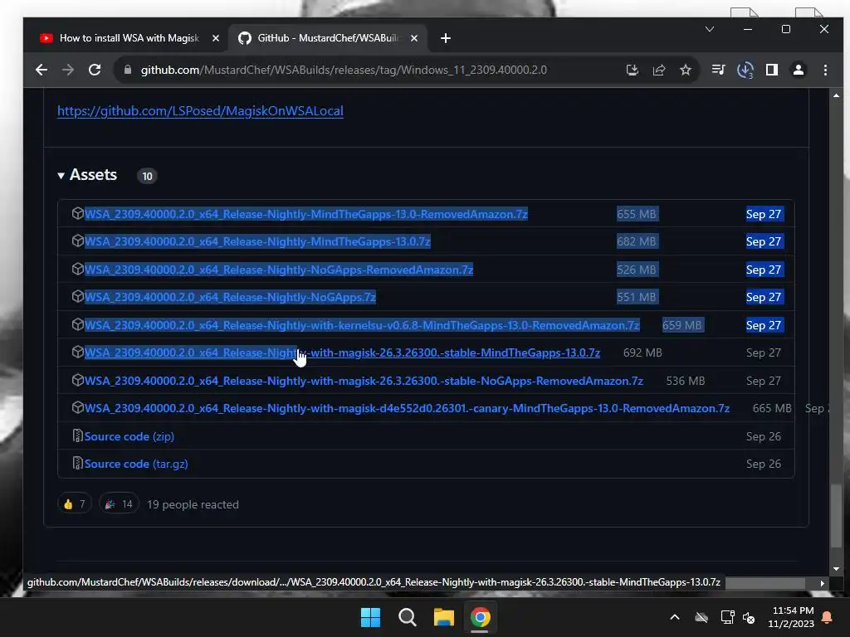Go forward in browser history
Viewport: 850px width, 637px height.
[x=68, y=70]
